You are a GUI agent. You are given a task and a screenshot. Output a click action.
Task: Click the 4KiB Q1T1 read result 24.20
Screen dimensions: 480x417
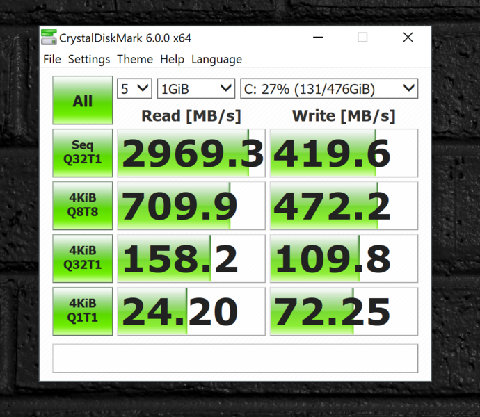click(191, 311)
